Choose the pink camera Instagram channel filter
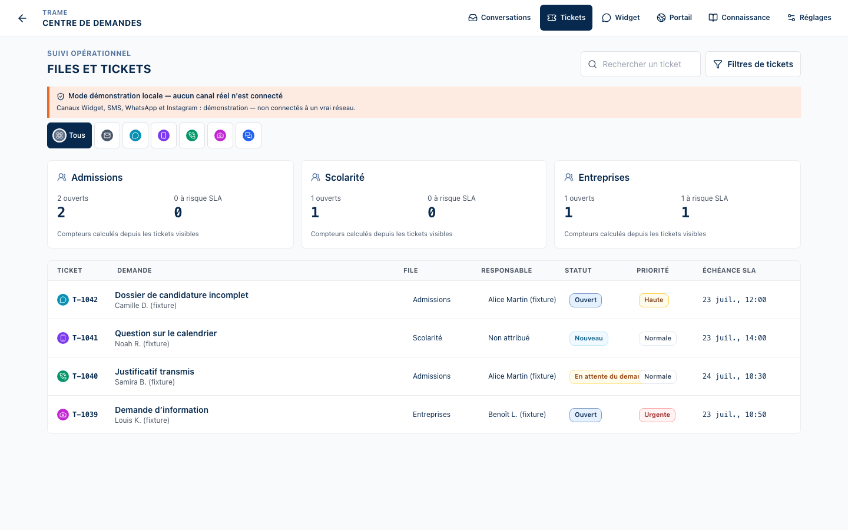The width and height of the screenshot is (848, 530). [x=220, y=135]
